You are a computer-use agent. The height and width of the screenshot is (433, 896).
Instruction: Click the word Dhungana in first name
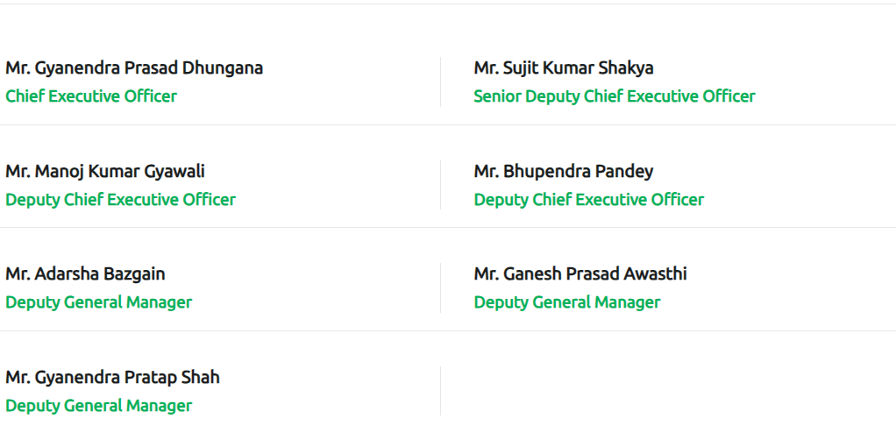coord(223,68)
